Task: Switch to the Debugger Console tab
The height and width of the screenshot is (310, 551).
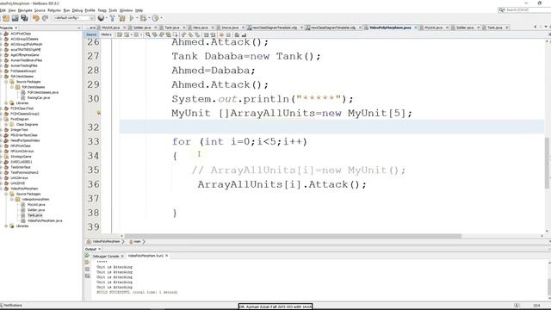Action: click(106, 257)
